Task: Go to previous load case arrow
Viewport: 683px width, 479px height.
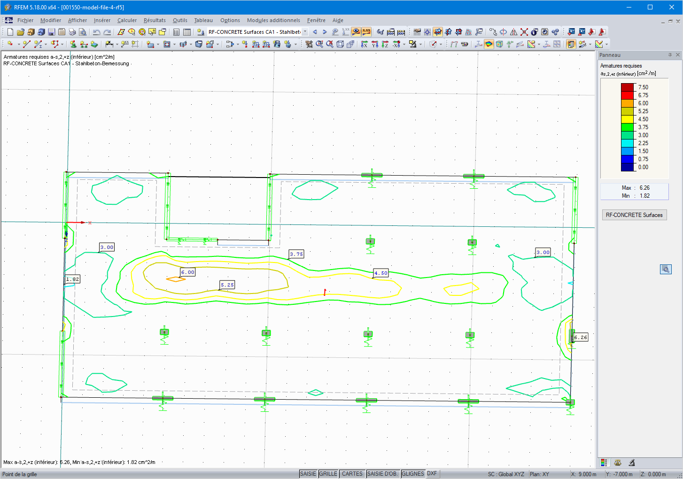Action: click(x=315, y=32)
